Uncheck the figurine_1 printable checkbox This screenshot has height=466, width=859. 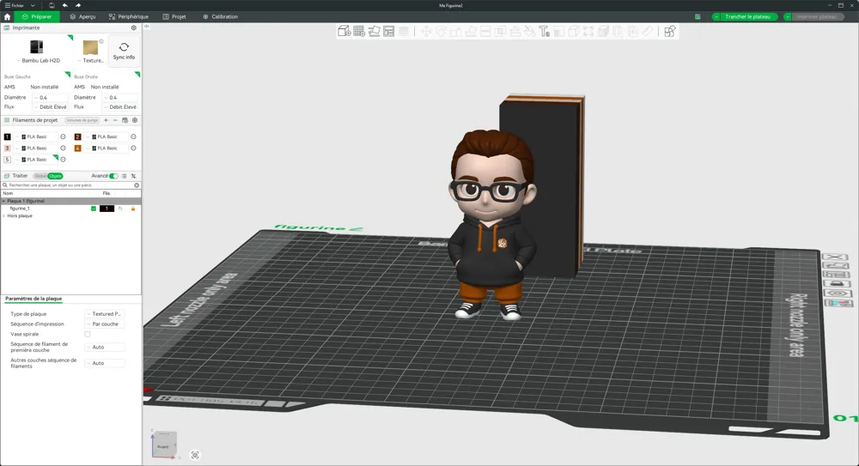(94, 209)
